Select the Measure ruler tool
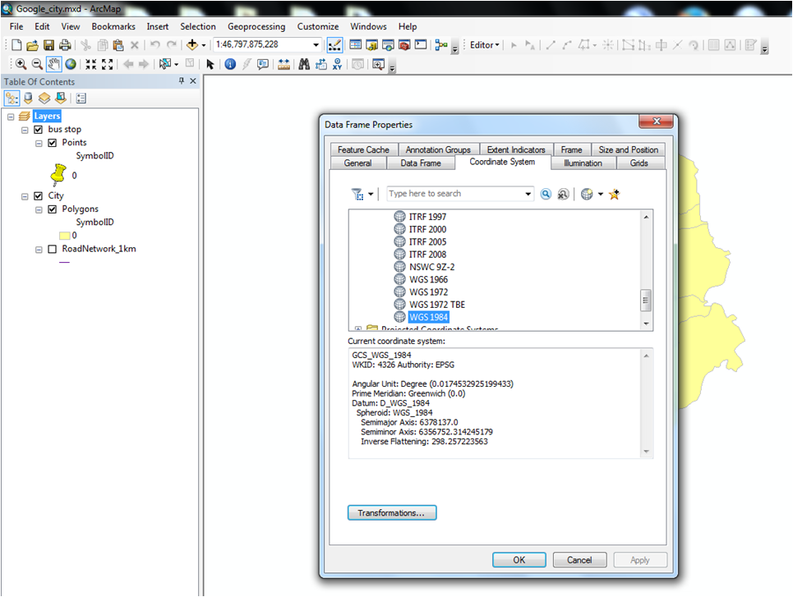793x597 pixels. click(x=284, y=64)
